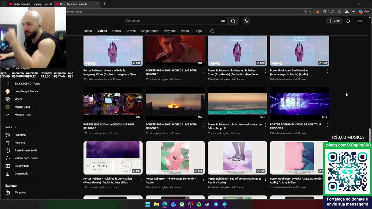
Task: Switch to the Início channel tab
Action: point(88,31)
